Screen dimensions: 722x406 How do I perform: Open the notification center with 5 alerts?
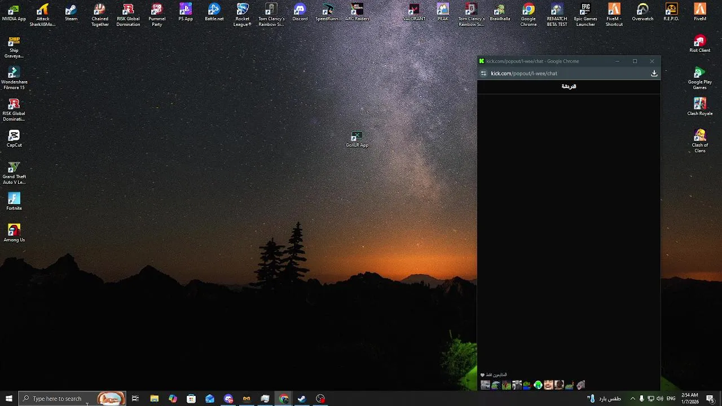coord(710,399)
